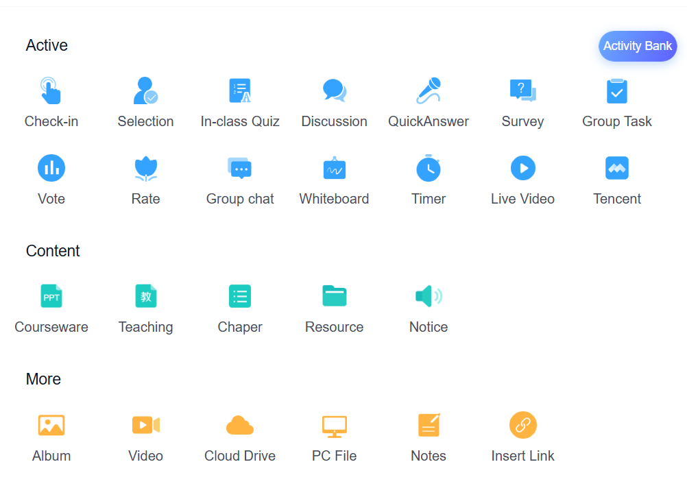Image resolution: width=687 pixels, height=486 pixels.
Task: Open the Discussion chat bubble icon
Action: tap(334, 90)
